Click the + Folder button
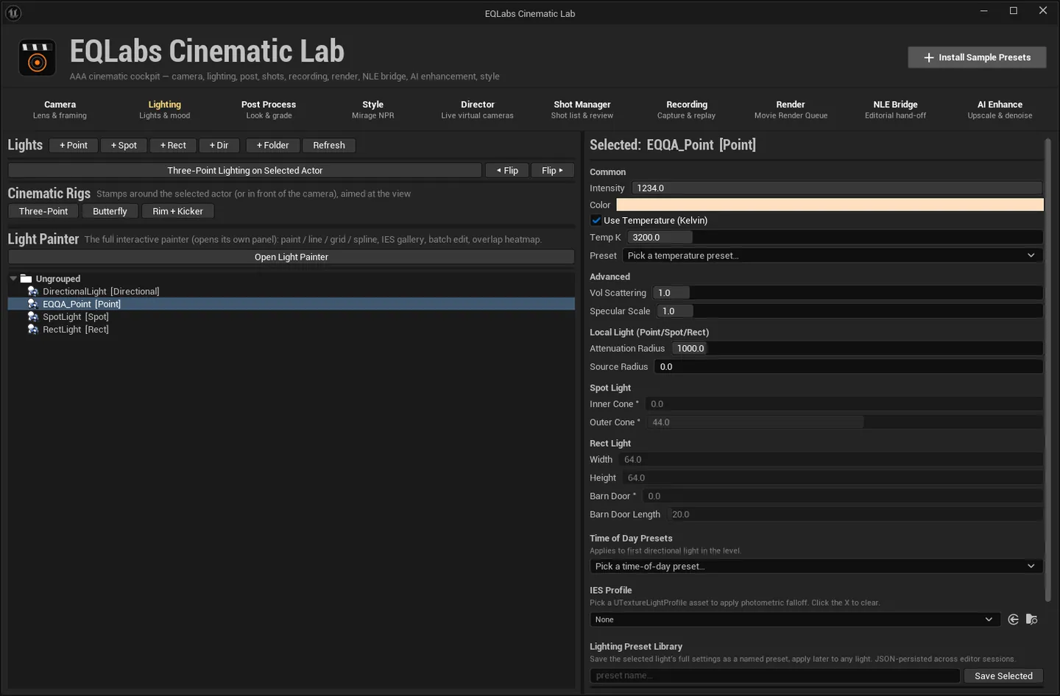 (272, 145)
